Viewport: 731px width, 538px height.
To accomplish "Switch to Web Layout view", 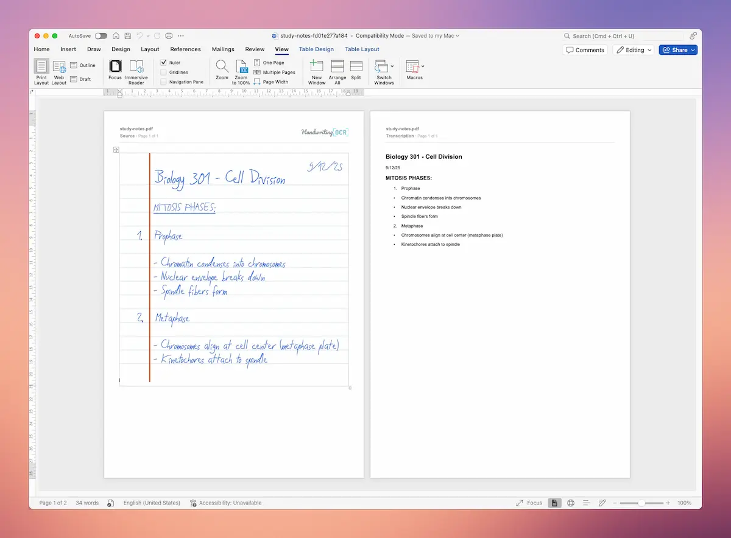I will pyautogui.click(x=58, y=69).
